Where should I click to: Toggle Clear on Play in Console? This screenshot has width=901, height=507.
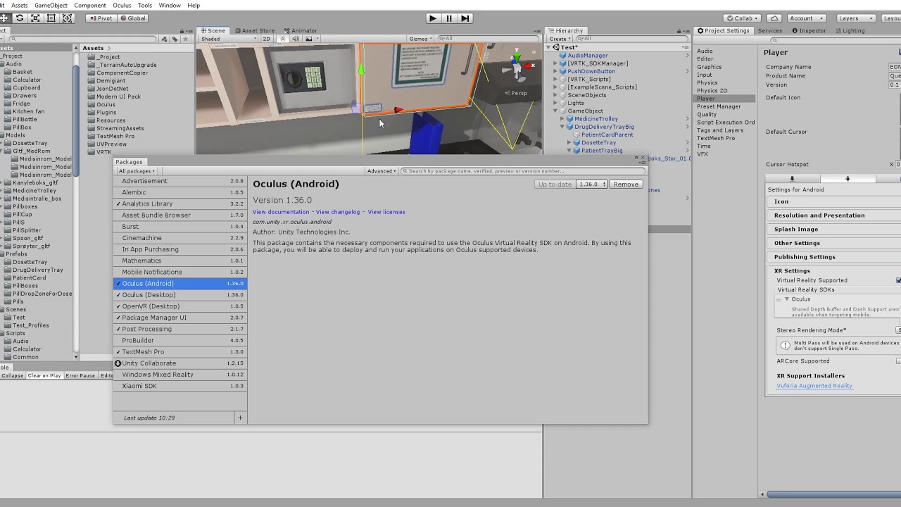(x=44, y=376)
